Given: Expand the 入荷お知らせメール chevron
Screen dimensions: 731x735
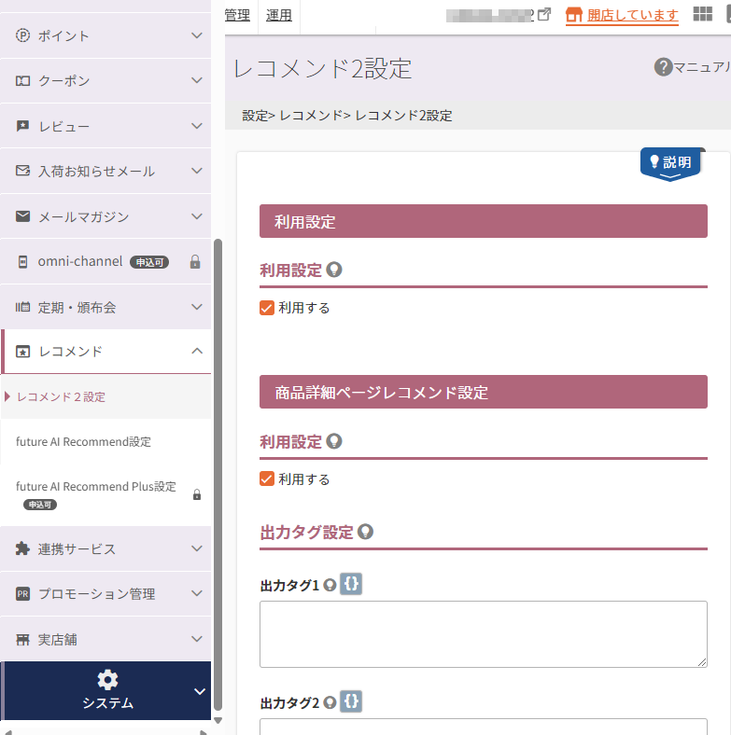Looking at the screenshot, I should point(197,171).
